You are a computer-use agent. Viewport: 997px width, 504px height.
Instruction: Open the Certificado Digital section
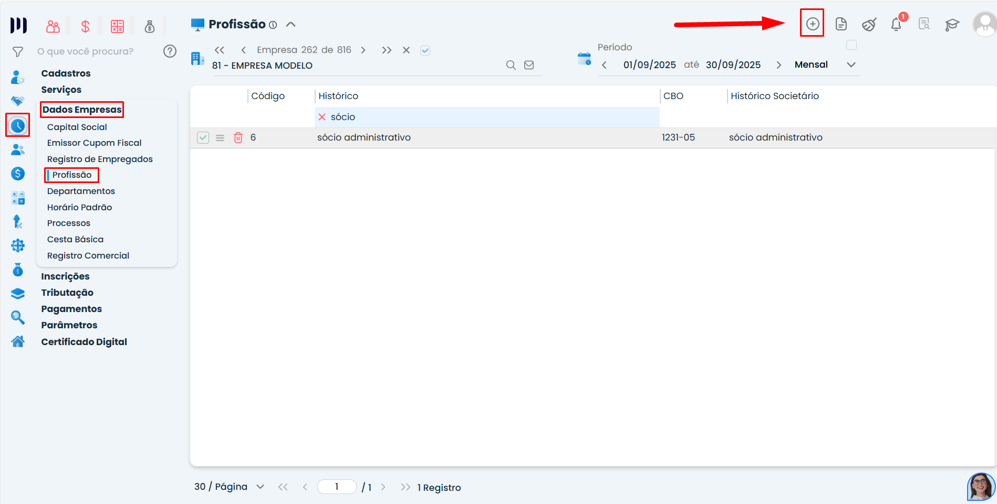point(84,342)
